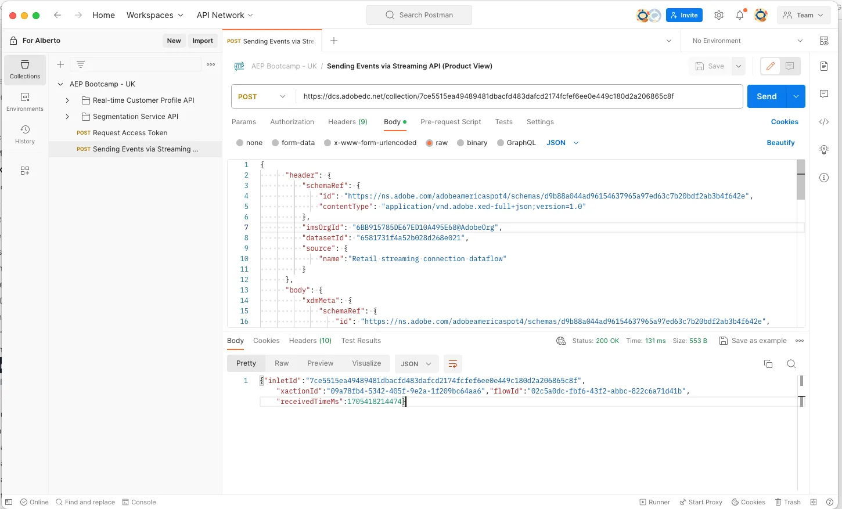Open the settings gear icon
This screenshot has width=842, height=509.
click(719, 15)
